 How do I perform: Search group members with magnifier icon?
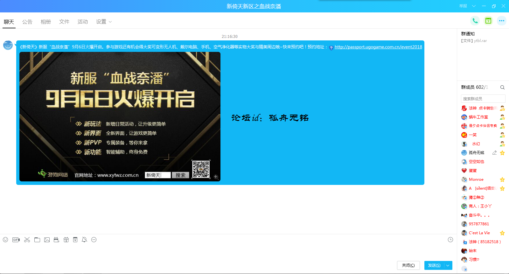pyautogui.click(x=502, y=87)
